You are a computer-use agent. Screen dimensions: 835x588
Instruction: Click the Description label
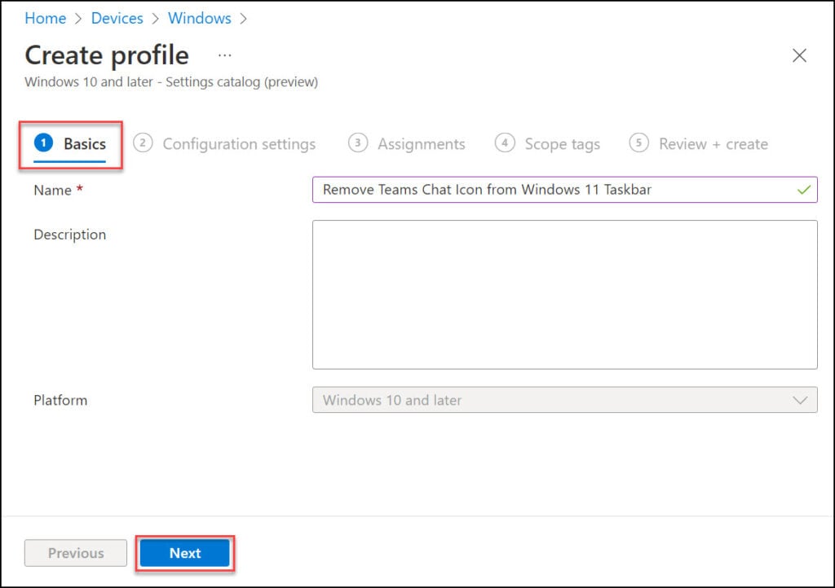pos(70,235)
